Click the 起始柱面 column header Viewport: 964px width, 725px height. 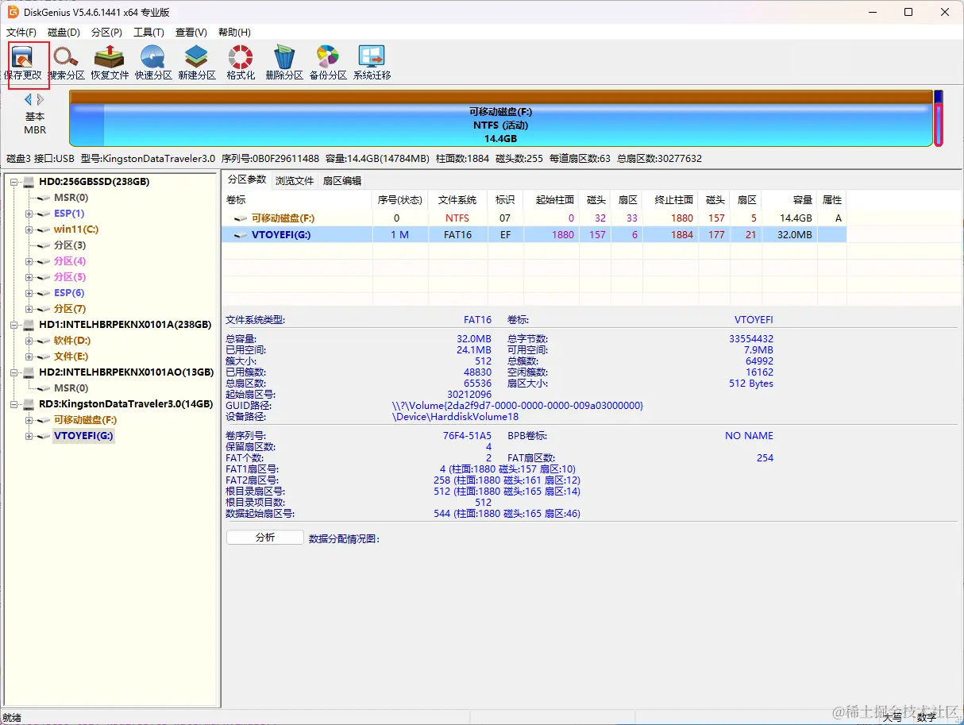[551, 200]
